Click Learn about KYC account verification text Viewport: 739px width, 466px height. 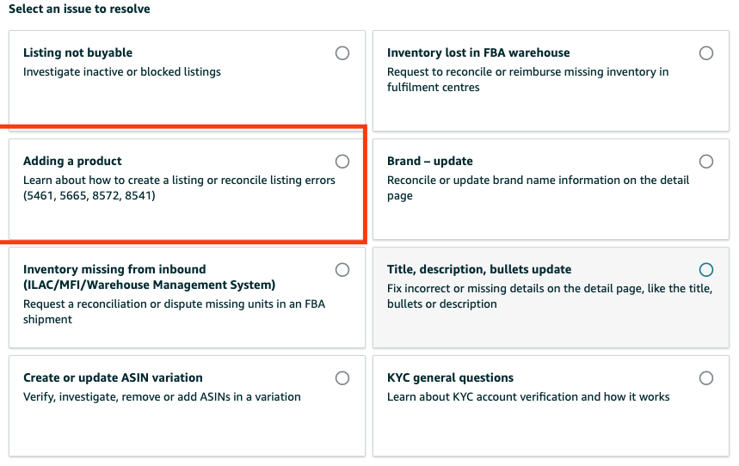pyautogui.click(x=528, y=397)
